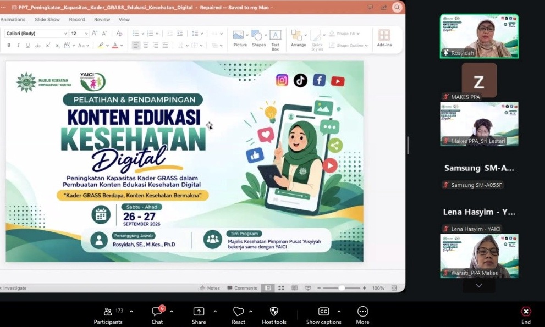Open the View tab
This screenshot has width=545, height=327.
(x=124, y=19)
